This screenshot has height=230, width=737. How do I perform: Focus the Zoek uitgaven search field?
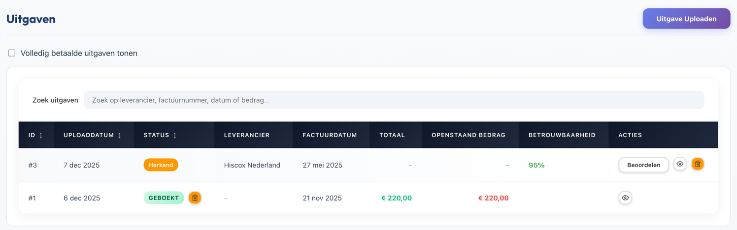pyautogui.click(x=394, y=100)
